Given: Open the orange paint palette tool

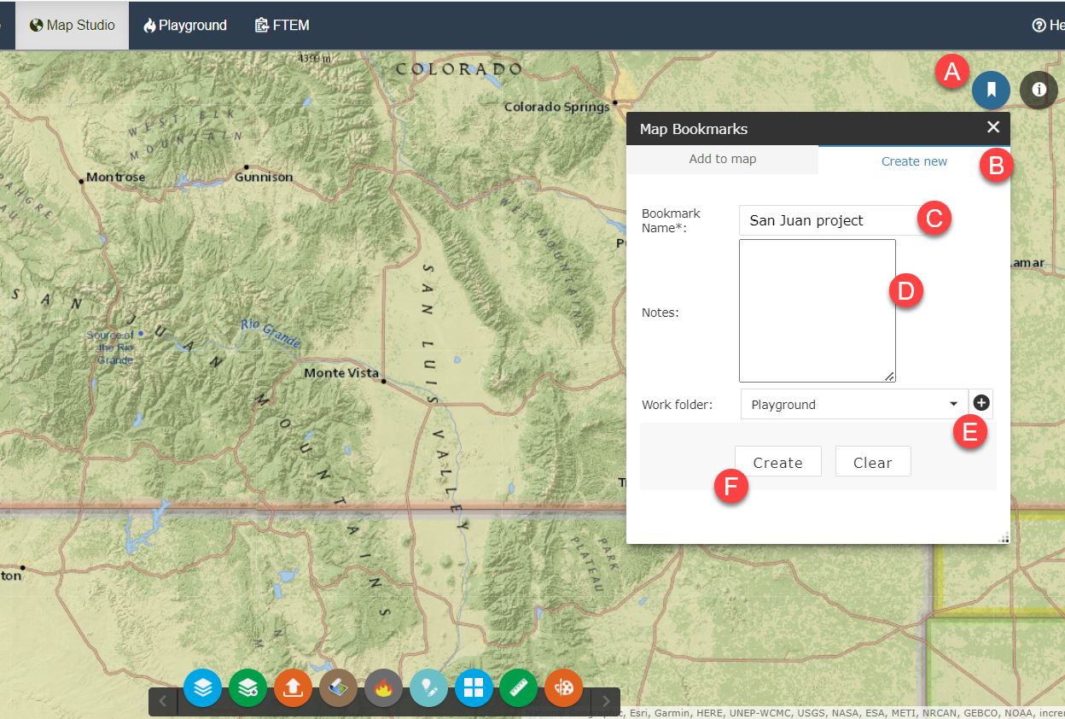Looking at the screenshot, I should (563, 687).
